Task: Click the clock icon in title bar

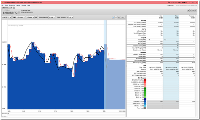Action: coord(169,2)
